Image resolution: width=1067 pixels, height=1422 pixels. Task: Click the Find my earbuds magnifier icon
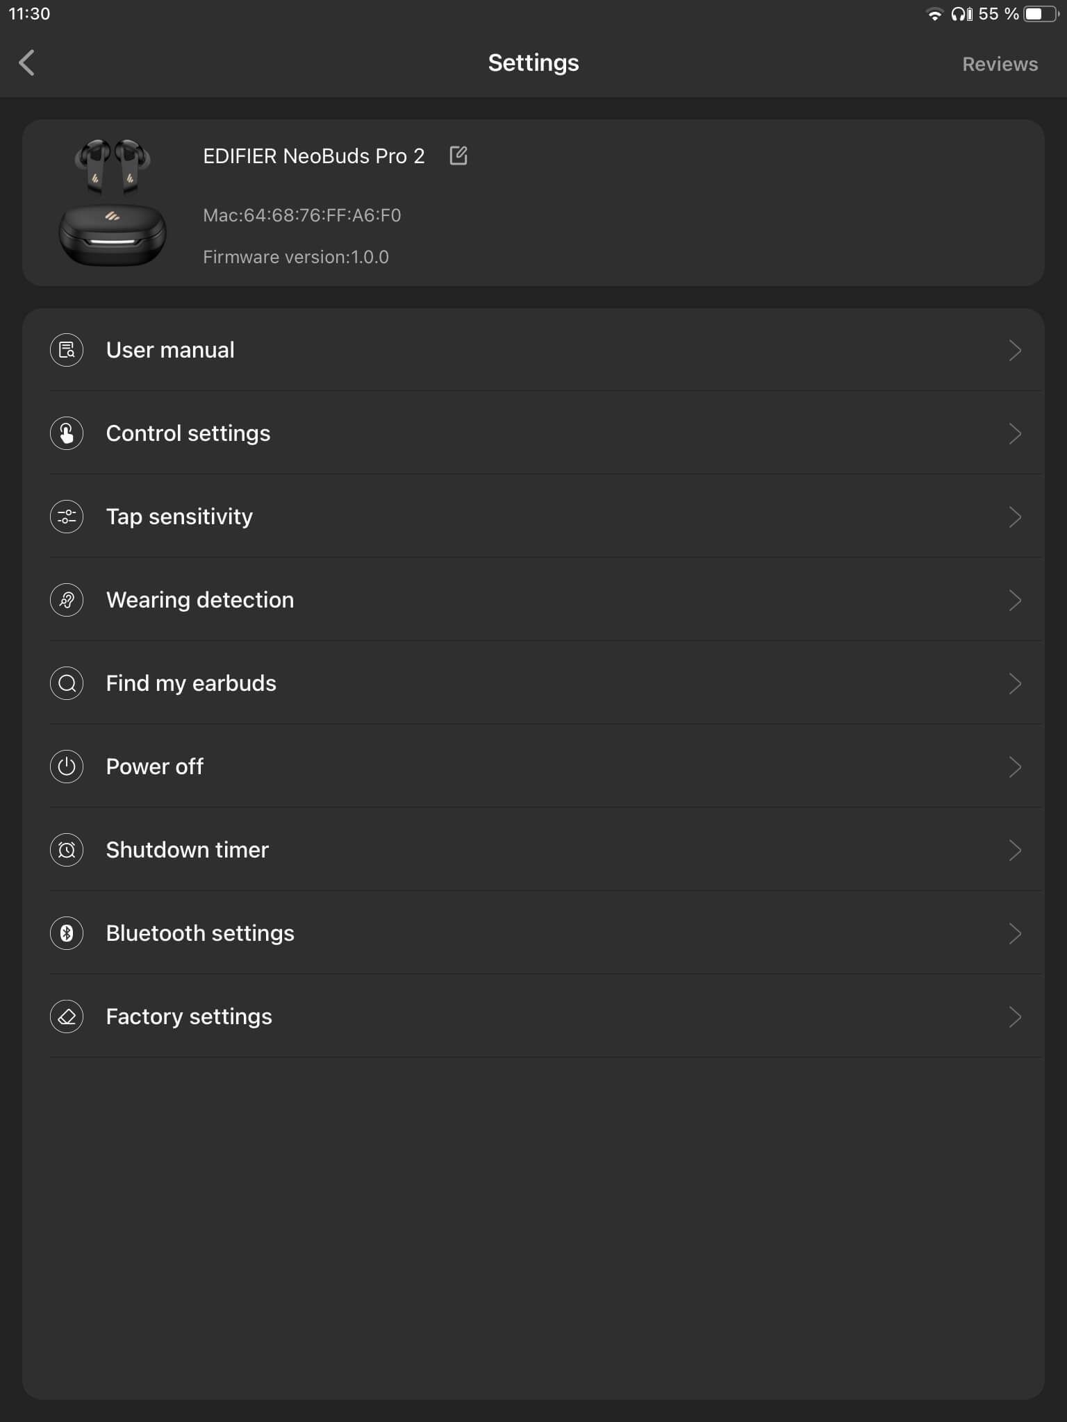pyautogui.click(x=67, y=683)
